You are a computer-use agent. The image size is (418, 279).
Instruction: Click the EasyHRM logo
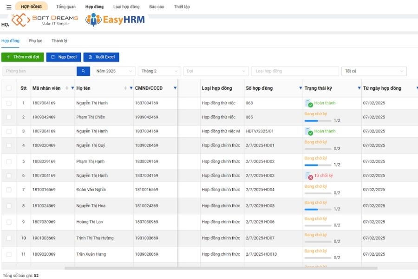(115, 20)
